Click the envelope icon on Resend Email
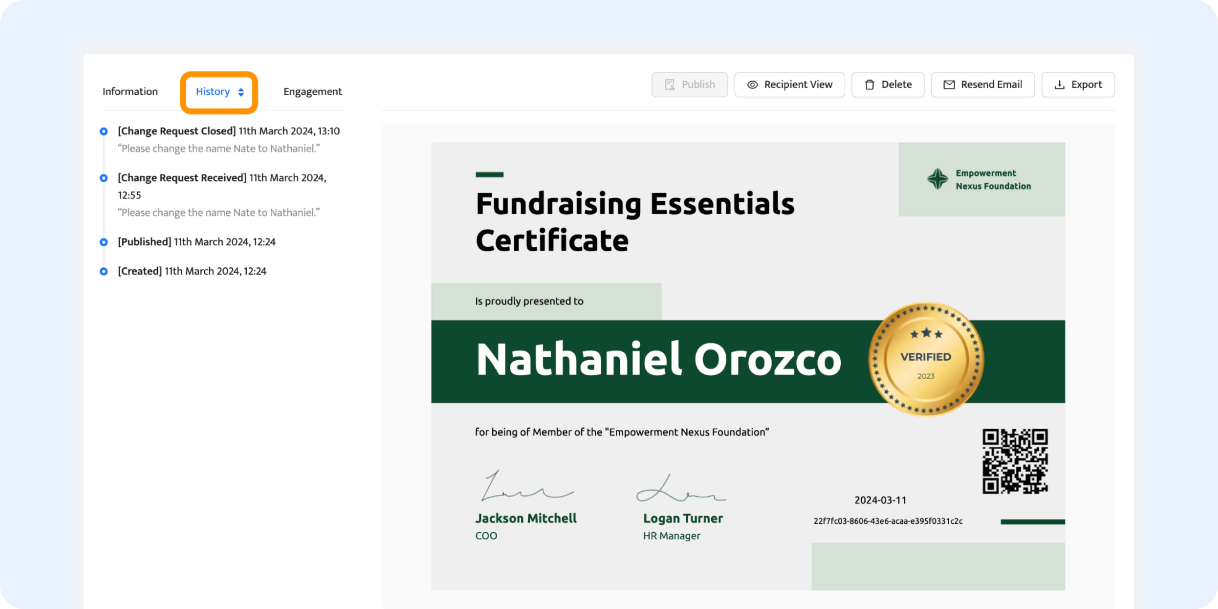 click(x=949, y=85)
